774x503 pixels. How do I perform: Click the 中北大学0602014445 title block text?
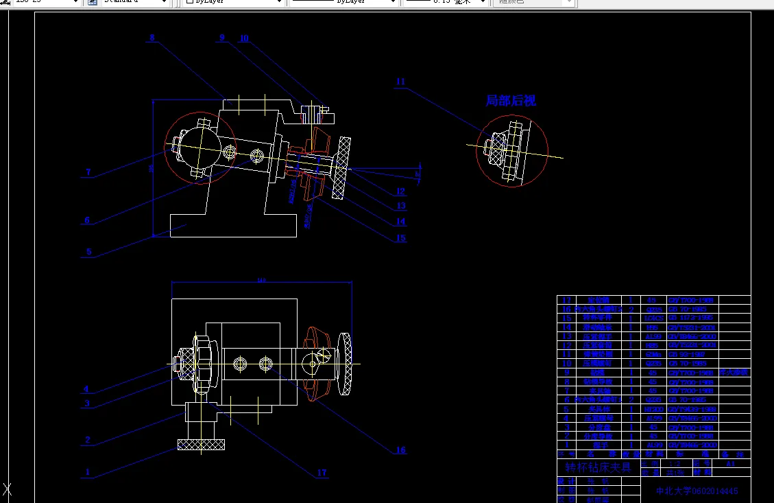click(697, 491)
